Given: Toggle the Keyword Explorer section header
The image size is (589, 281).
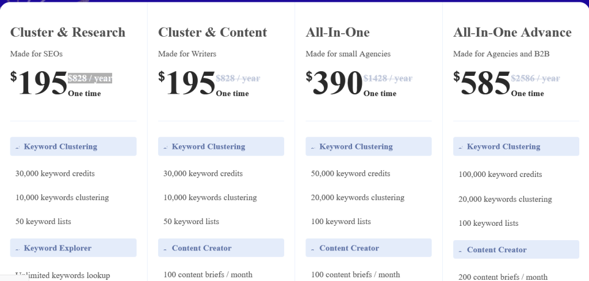Looking at the screenshot, I should 73,248.
